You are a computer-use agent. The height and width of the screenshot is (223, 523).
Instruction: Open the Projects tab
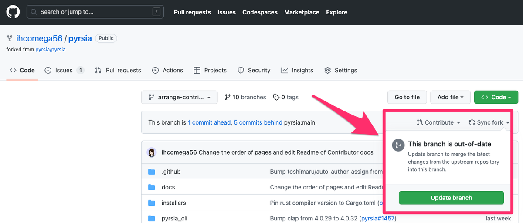click(210, 70)
